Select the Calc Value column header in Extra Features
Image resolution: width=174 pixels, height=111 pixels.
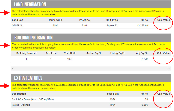(x=164, y=94)
